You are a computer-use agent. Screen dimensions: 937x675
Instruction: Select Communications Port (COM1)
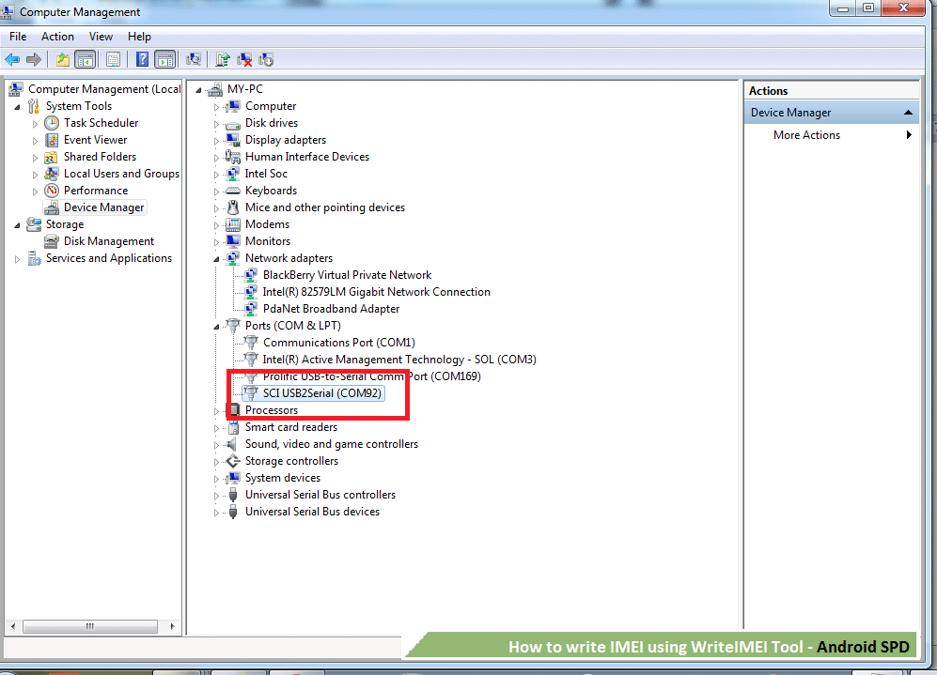point(339,343)
